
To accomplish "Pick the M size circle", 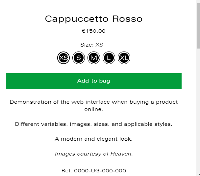I will (x=94, y=58).
